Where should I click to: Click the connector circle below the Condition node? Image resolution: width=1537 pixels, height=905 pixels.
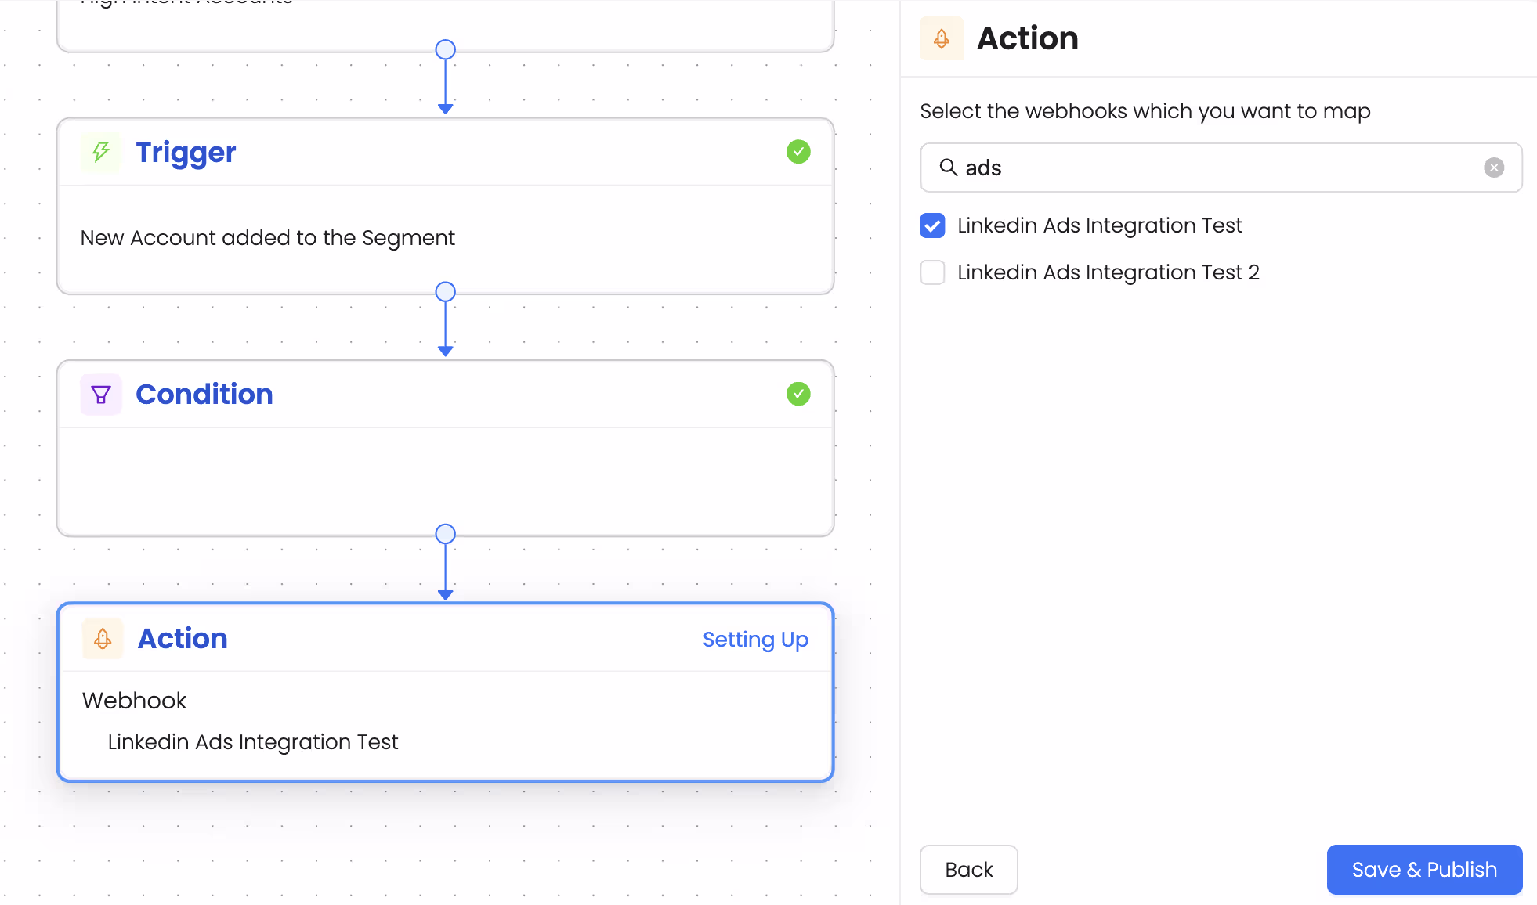(x=445, y=533)
